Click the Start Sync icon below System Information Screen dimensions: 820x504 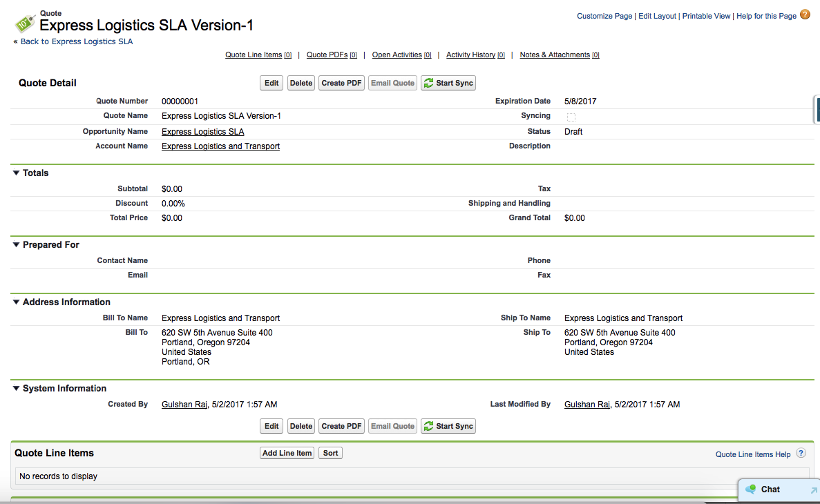coord(430,426)
